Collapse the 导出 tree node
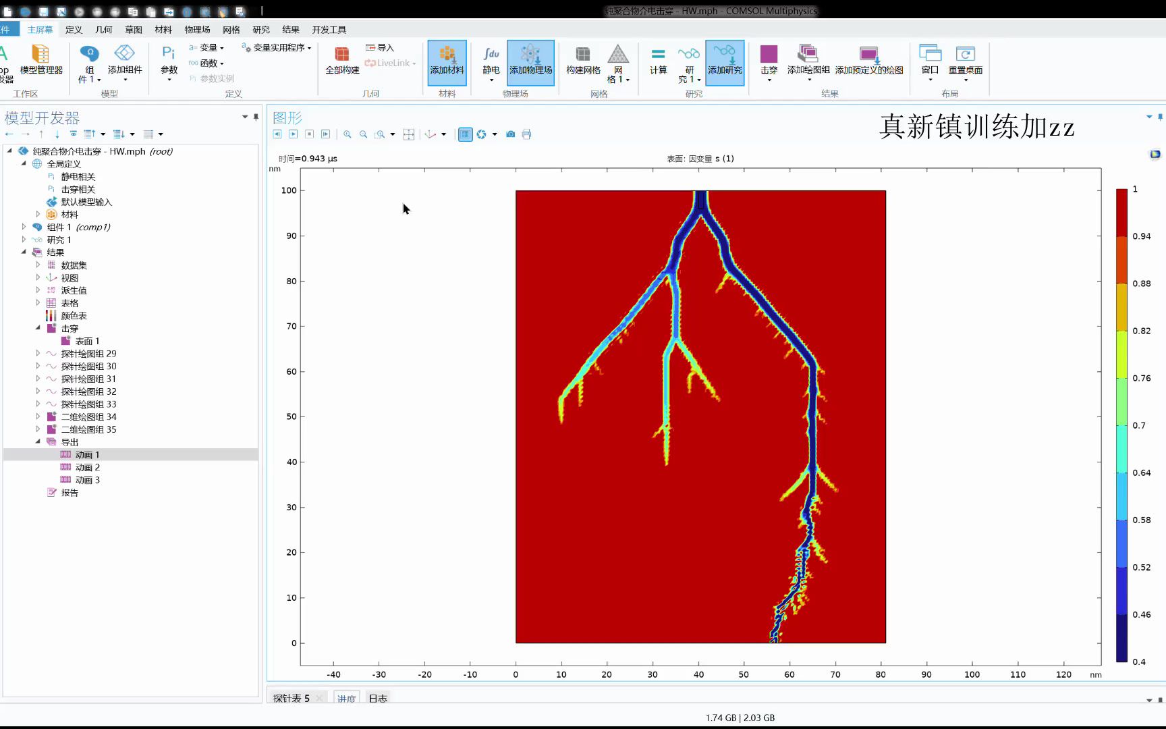Image resolution: width=1166 pixels, height=729 pixels. click(x=38, y=442)
